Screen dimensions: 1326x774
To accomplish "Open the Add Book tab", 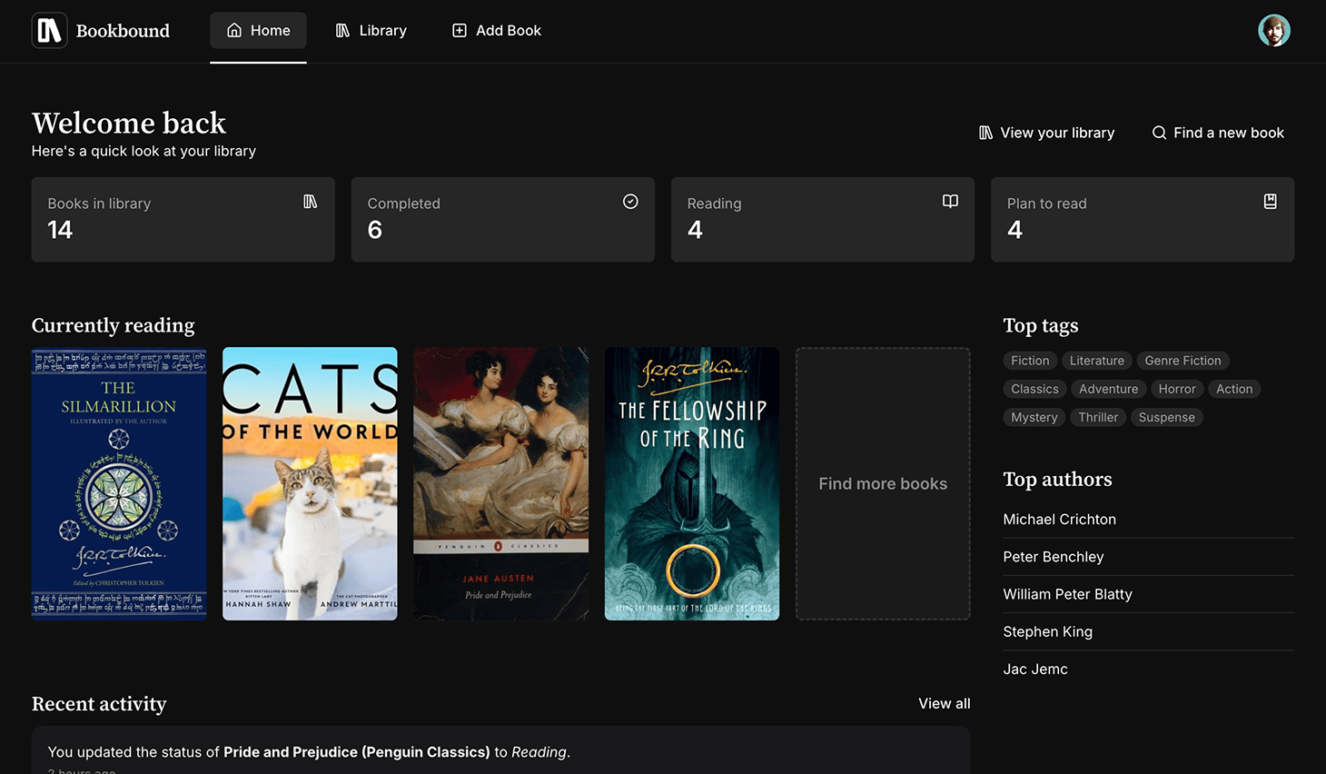I will pos(496,31).
